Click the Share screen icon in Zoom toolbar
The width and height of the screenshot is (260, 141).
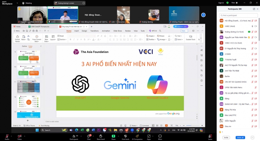click(x=113, y=136)
